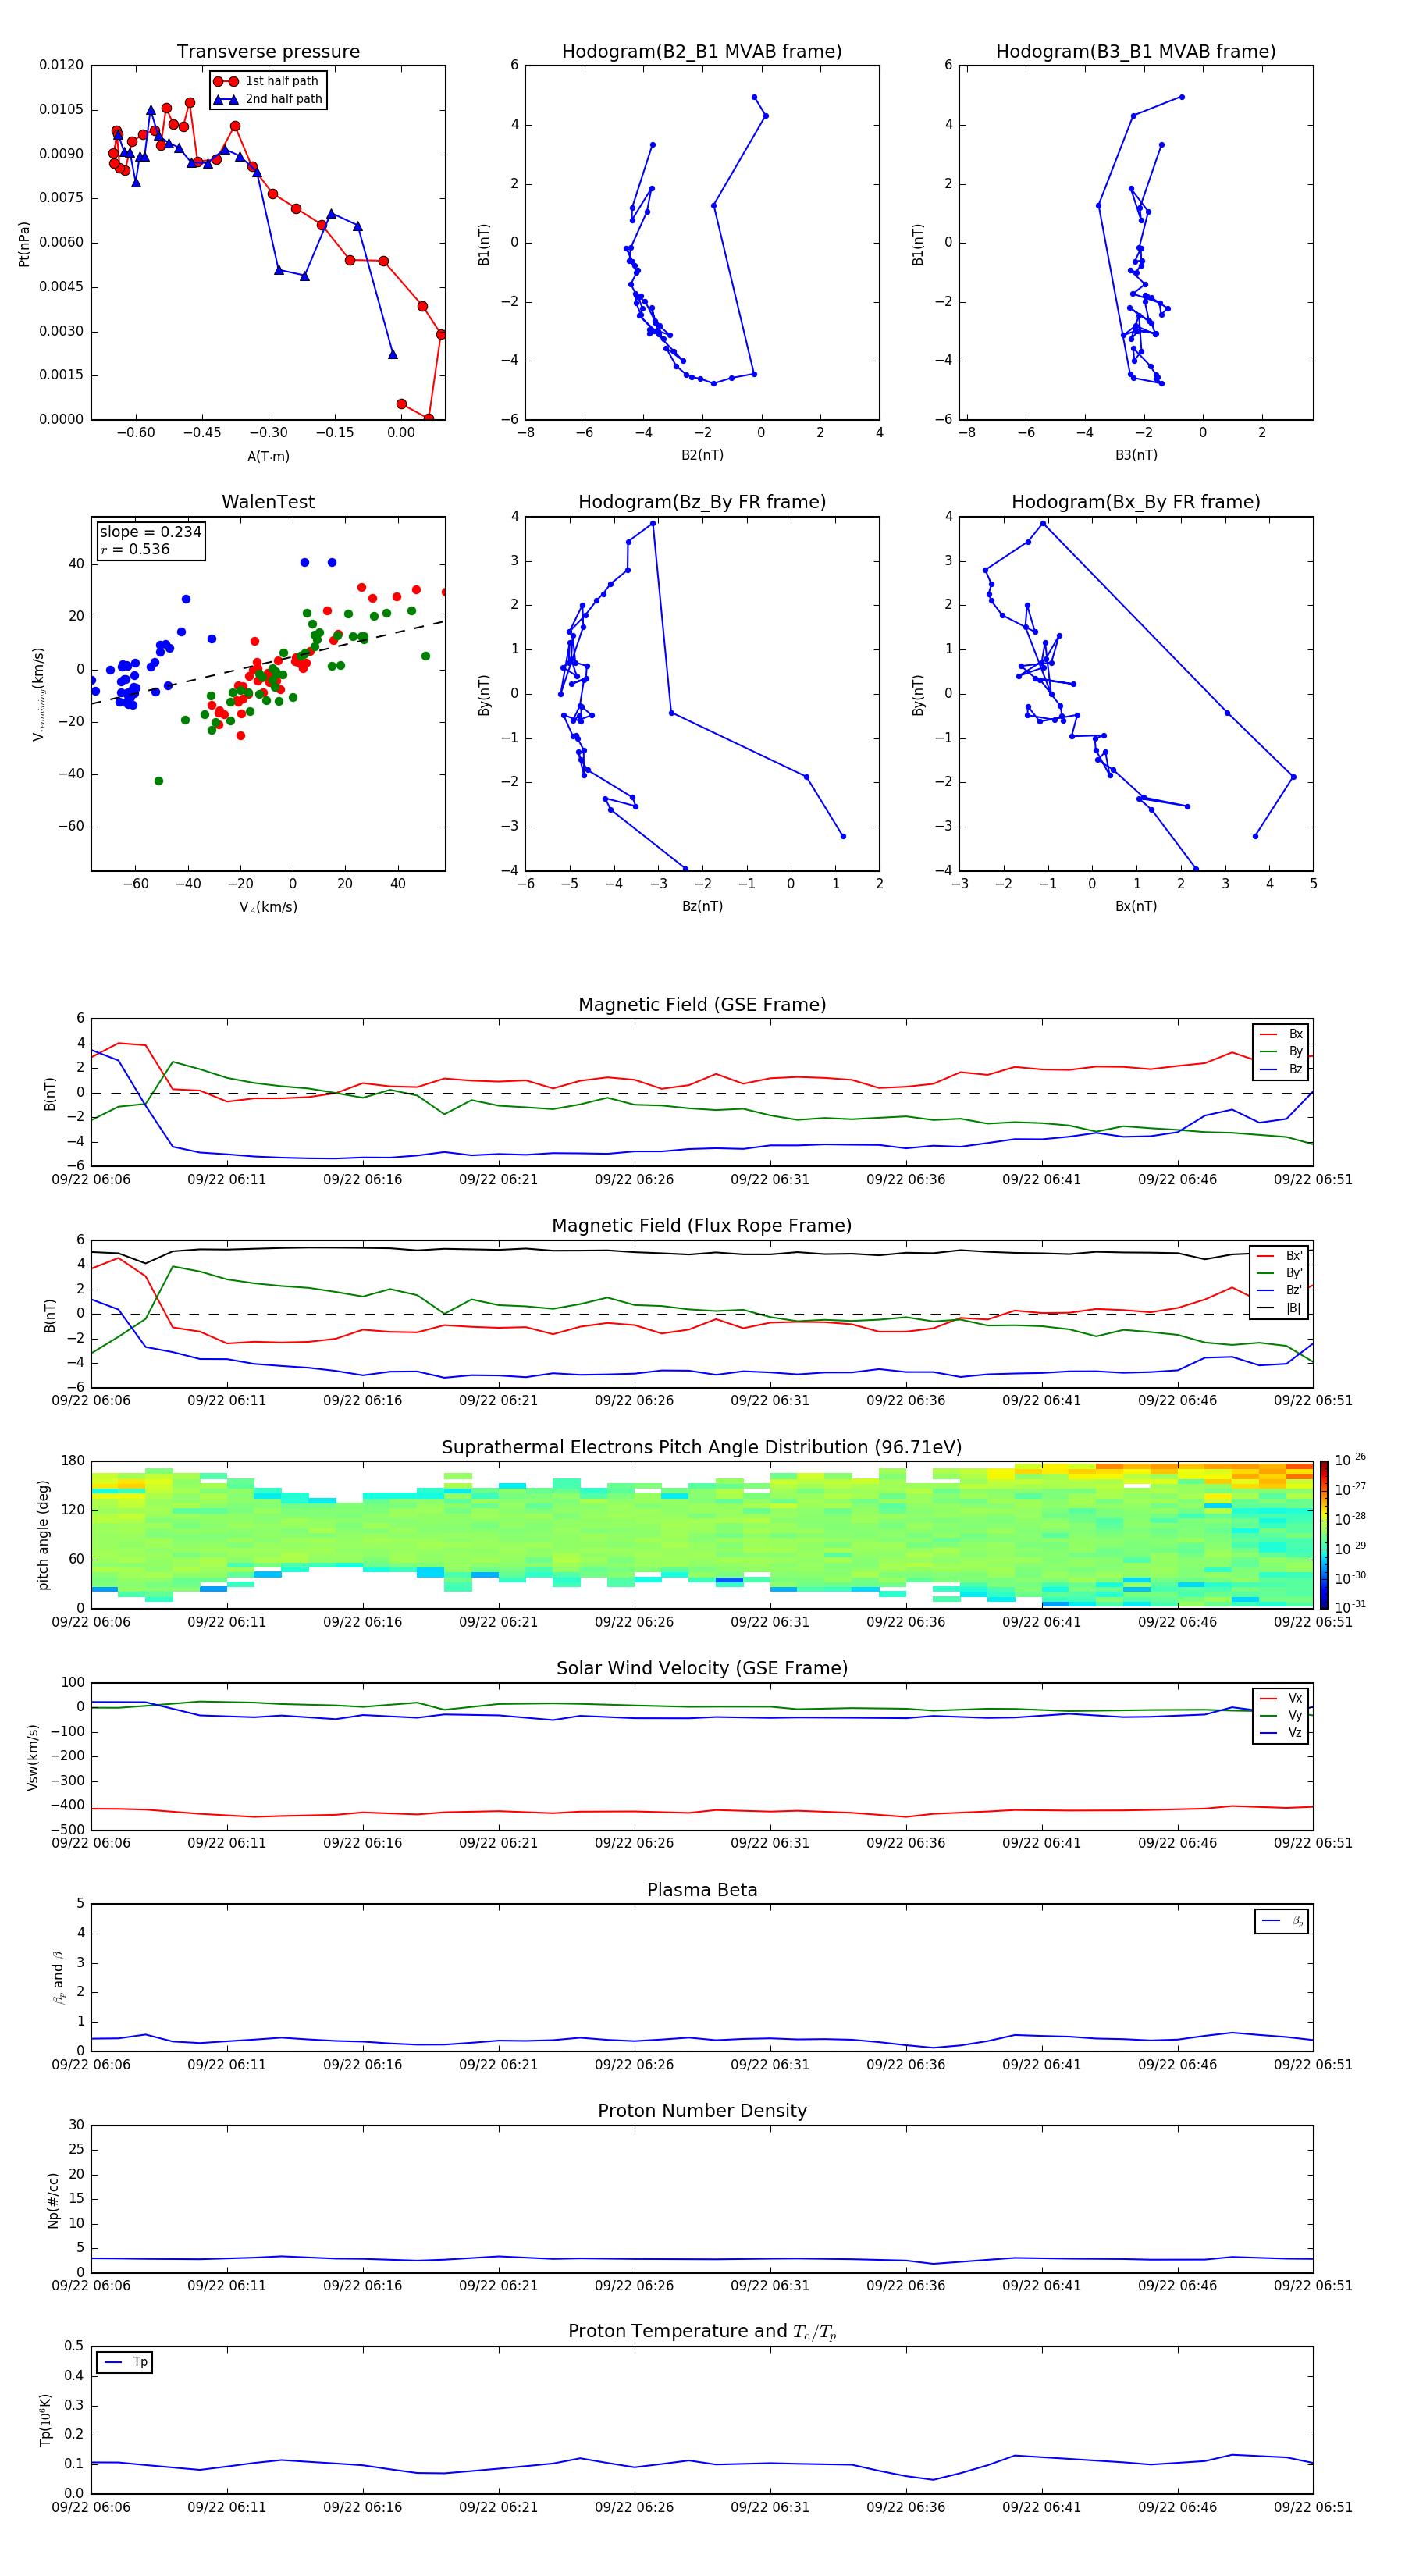The width and height of the screenshot is (1405, 2576).
Task: Click 'B2(nT)' x-axis label
Action: point(702,455)
